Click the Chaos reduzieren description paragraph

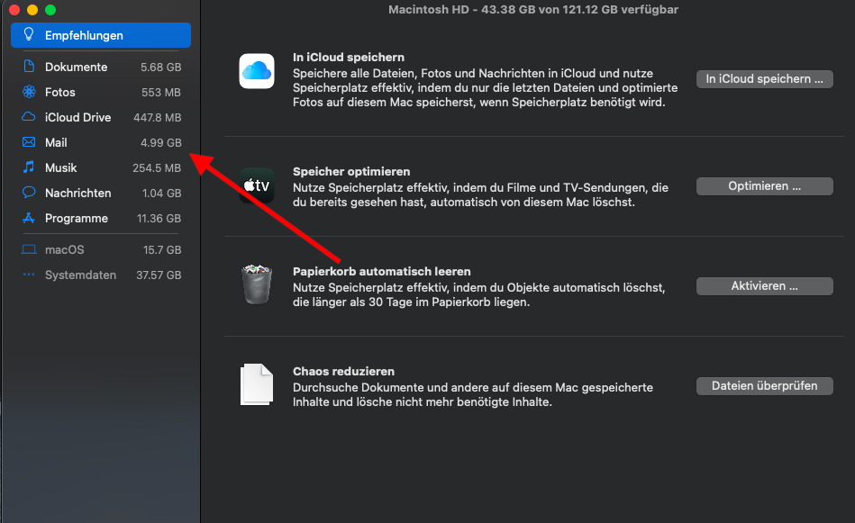tap(473, 395)
